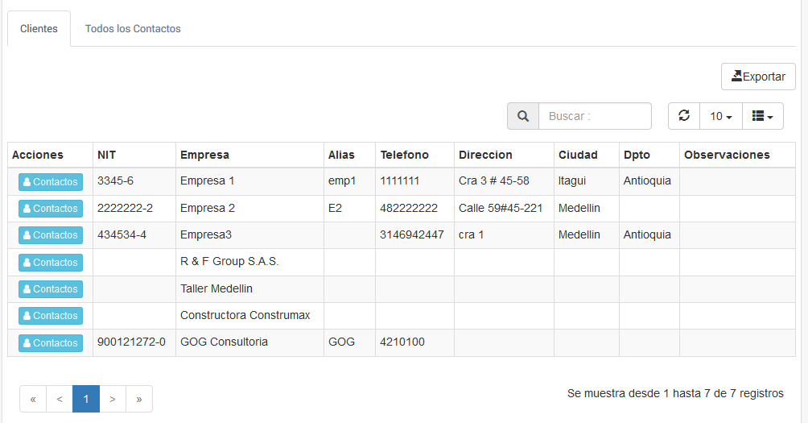Open Contactos for R & F Group S.A.S.
808x423 pixels.
tap(51, 263)
